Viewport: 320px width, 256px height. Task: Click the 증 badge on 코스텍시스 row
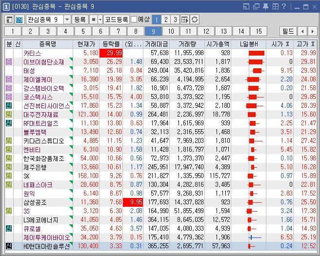[9, 97]
